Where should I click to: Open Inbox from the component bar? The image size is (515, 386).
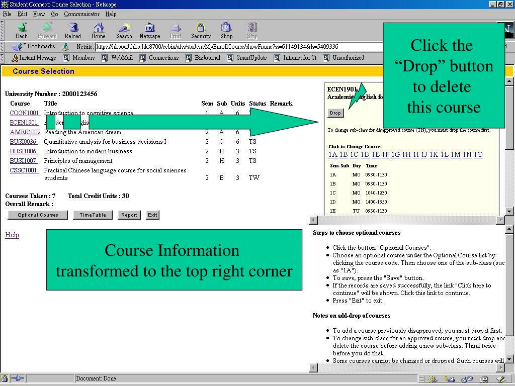[x=450, y=379]
